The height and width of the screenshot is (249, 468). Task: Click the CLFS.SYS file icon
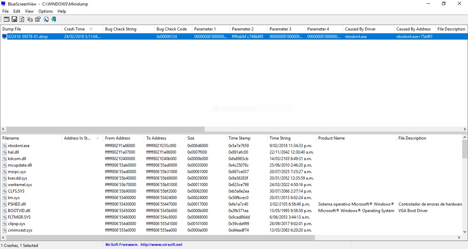pos(4,191)
